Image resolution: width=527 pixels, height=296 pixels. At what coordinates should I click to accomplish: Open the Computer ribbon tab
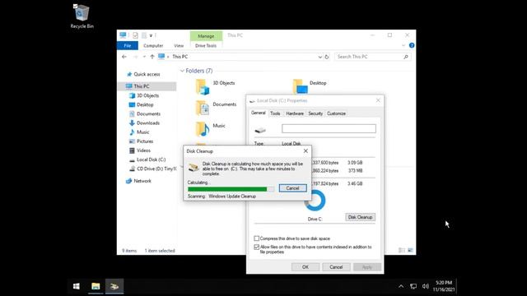[x=153, y=45]
